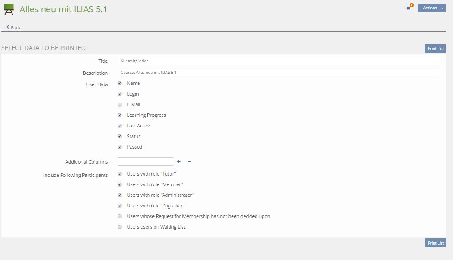453x260 pixels.
Task: Open the notification speech bubble icon
Action: tap(409, 8)
